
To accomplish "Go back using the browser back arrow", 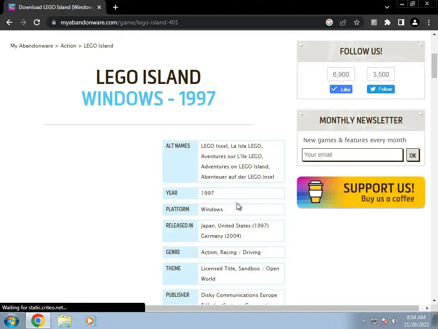I will pyautogui.click(x=9, y=22).
